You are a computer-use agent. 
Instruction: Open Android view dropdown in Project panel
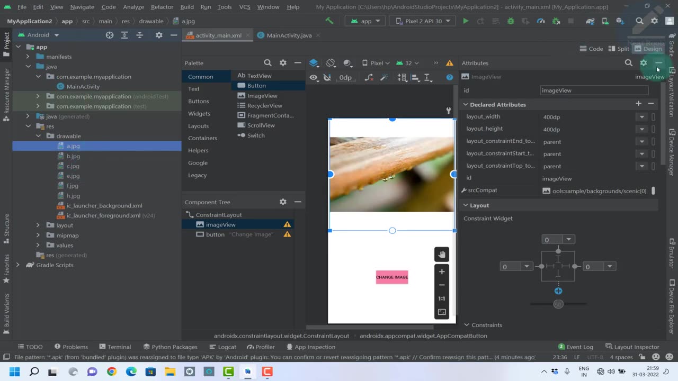tap(39, 35)
